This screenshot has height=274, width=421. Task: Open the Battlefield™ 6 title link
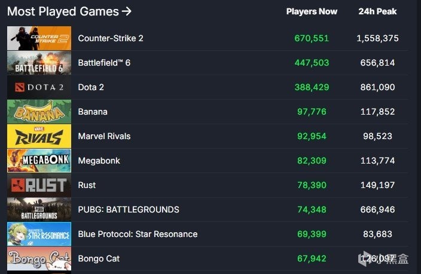pyautogui.click(x=104, y=63)
